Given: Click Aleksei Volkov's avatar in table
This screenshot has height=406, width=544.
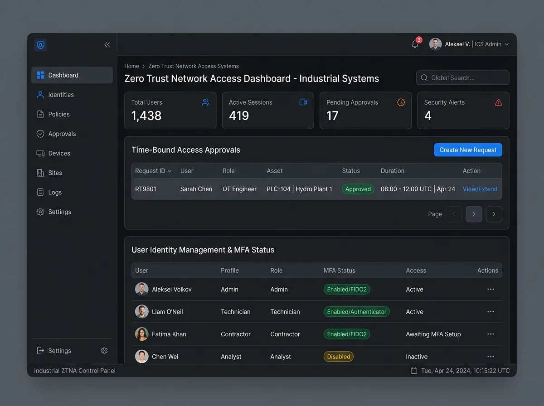Looking at the screenshot, I should [142, 289].
